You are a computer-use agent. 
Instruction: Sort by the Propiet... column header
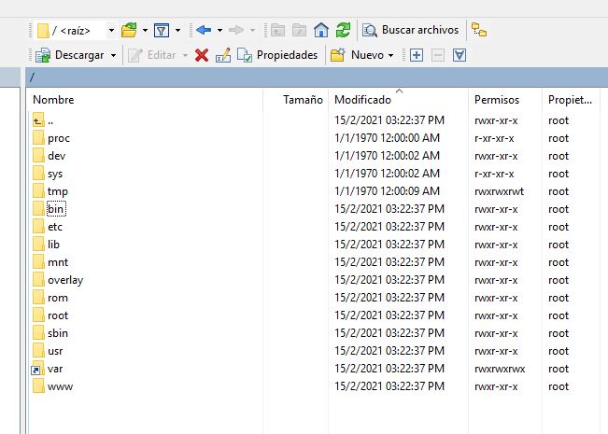(x=571, y=100)
